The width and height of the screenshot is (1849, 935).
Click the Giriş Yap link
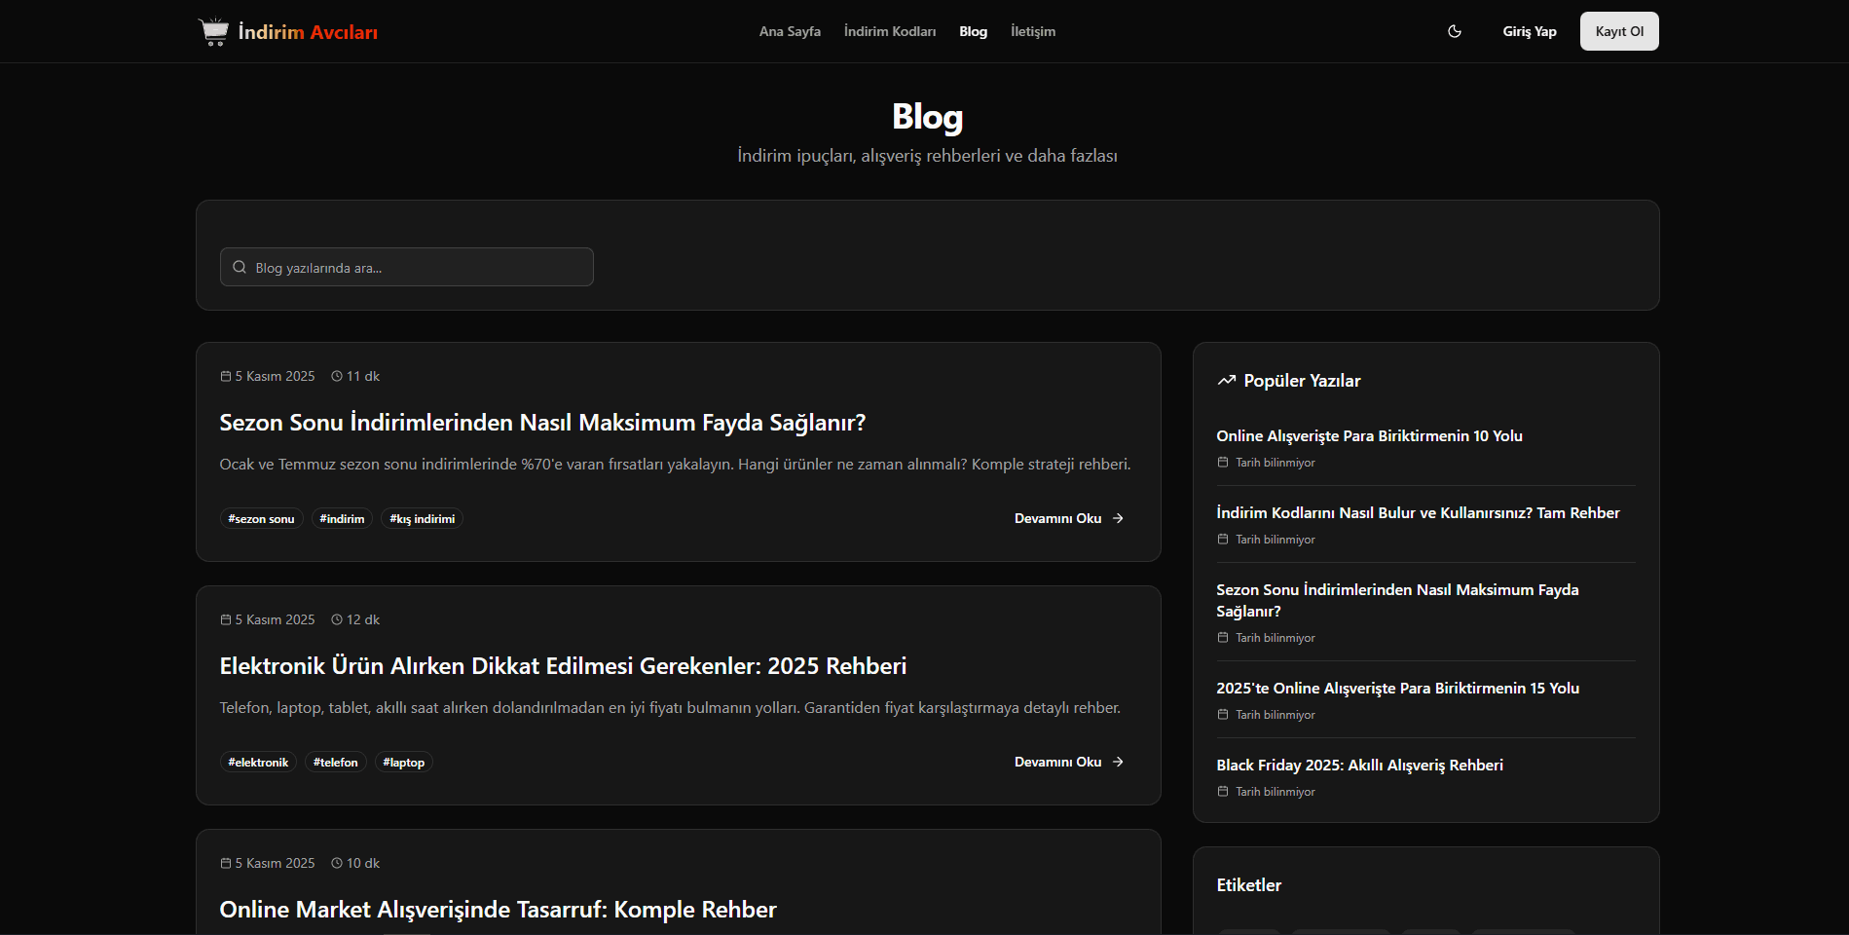tap(1529, 31)
